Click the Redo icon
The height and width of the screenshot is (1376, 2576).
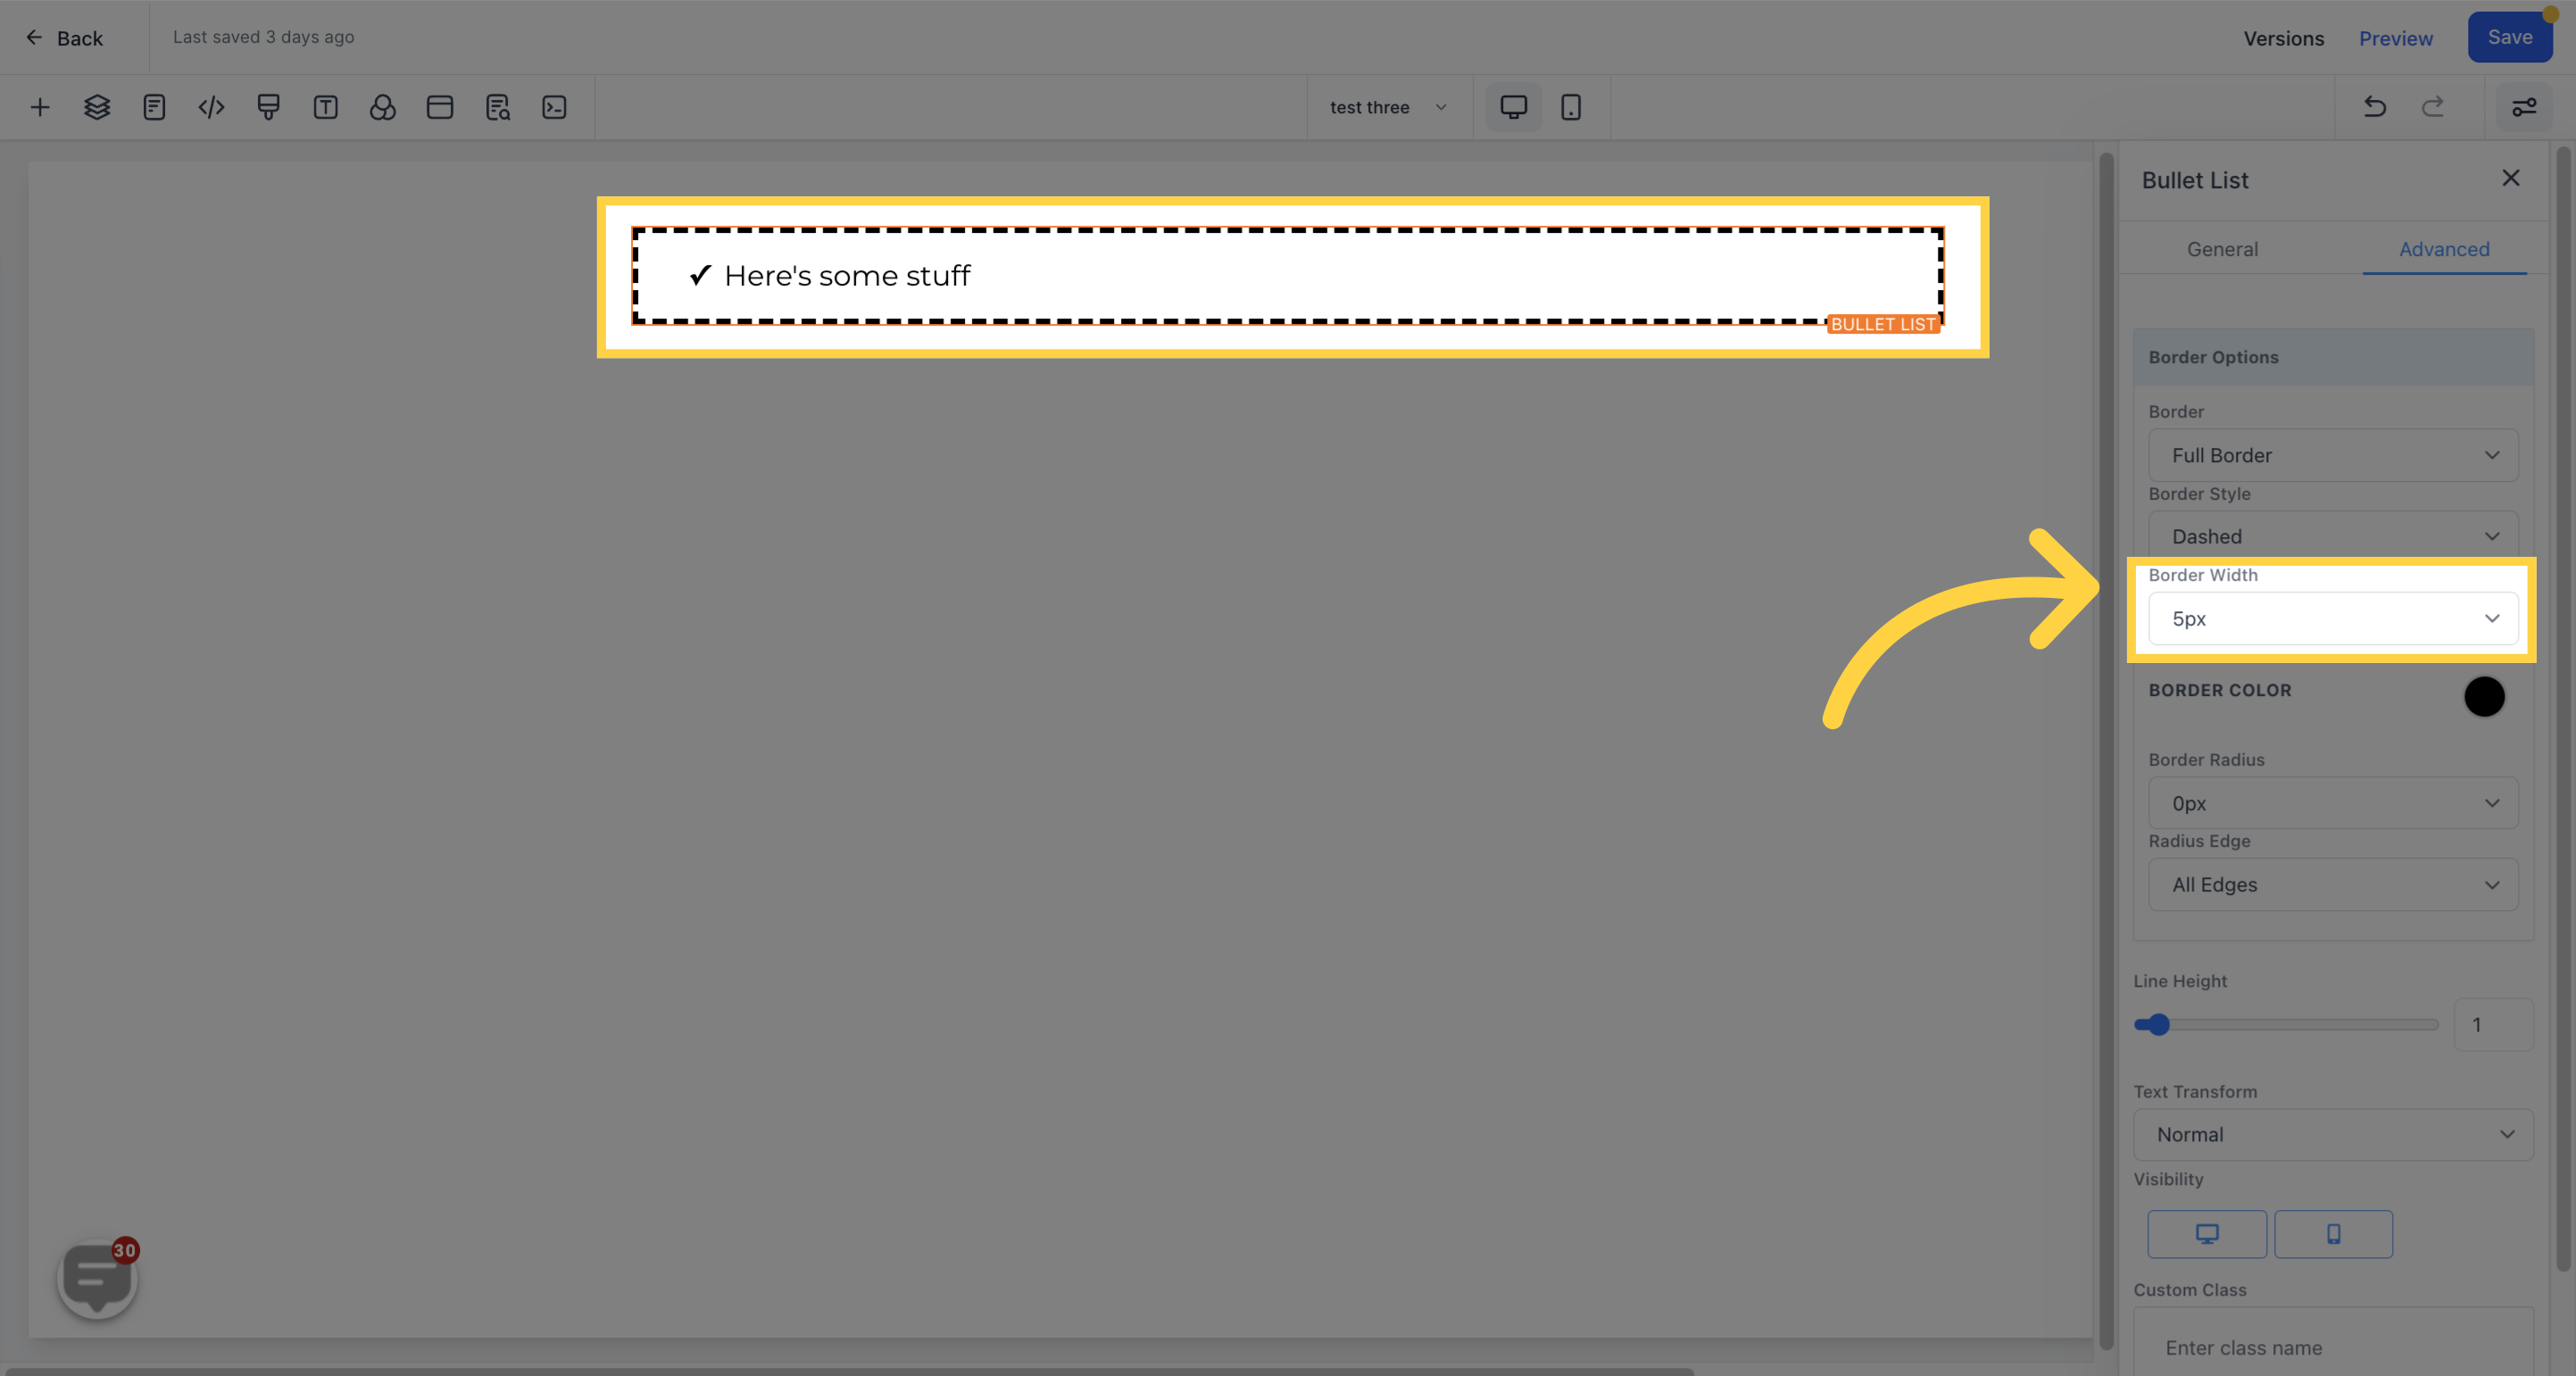[x=2433, y=107]
